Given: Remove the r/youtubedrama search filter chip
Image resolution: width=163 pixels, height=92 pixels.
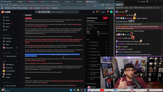Looking at the screenshot, I should [x=49, y=12].
